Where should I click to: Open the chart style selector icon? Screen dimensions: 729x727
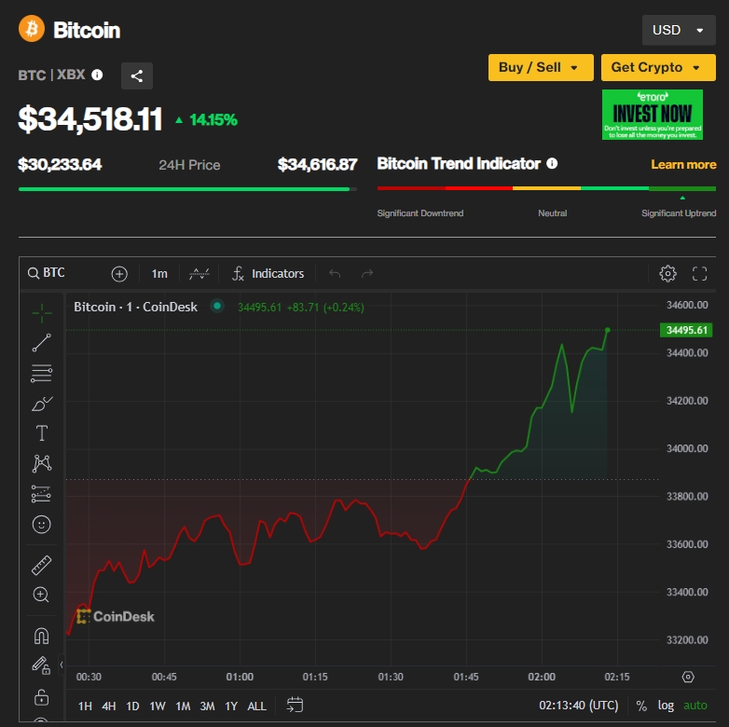click(199, 274)
